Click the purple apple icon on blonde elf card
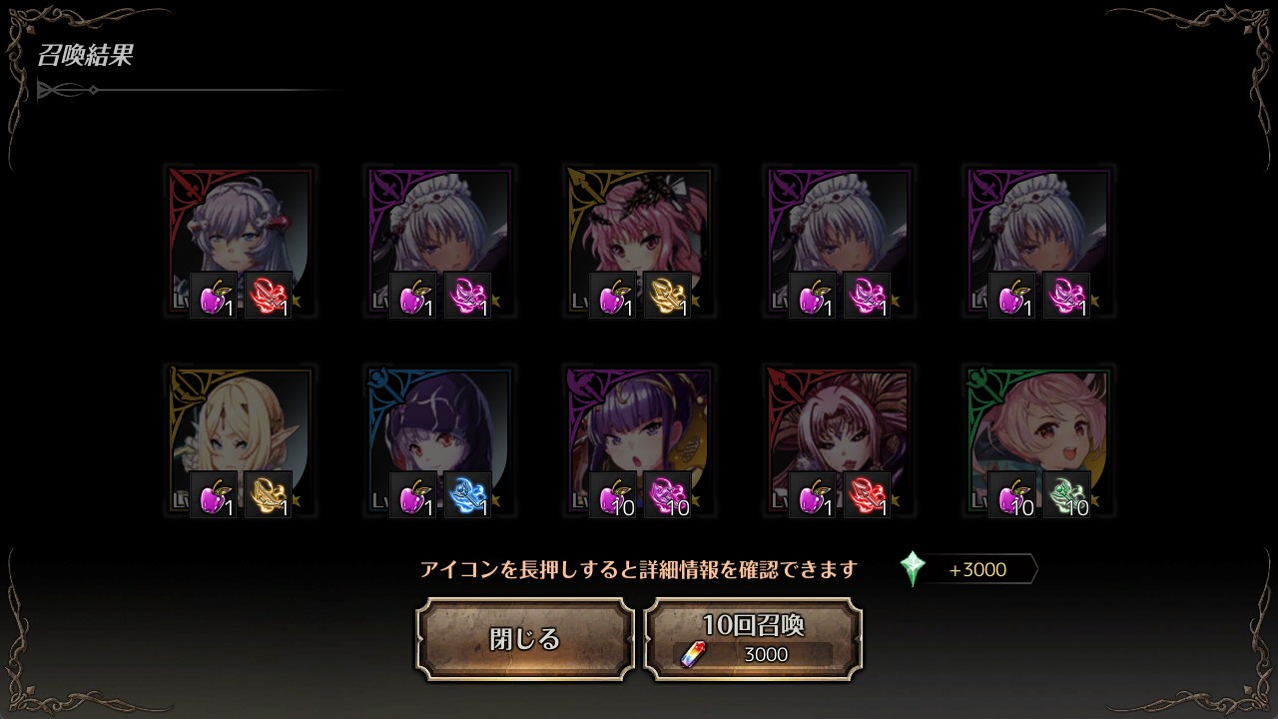Image resolution: width=1278 pixels, height=719 pixels. [x=214, y=495]
